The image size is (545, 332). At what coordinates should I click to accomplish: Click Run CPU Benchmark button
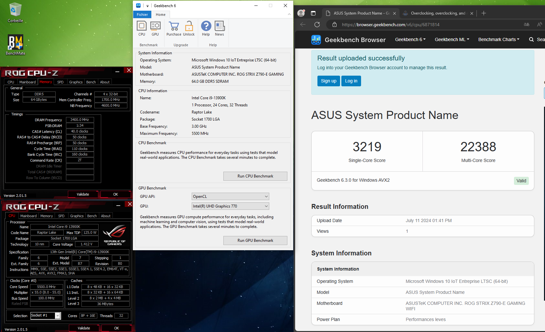pos(255,176)
